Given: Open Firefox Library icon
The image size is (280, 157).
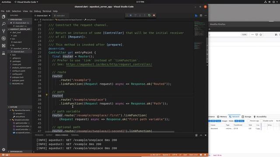Looking at the screenshot, I should [276, 35].
